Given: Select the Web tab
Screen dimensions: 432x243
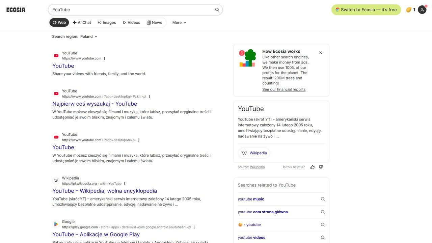Looking at the screenshot, I should (x=59, y=23).
